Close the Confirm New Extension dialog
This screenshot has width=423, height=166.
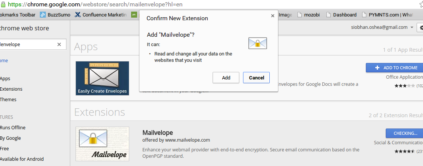[272, 16]
